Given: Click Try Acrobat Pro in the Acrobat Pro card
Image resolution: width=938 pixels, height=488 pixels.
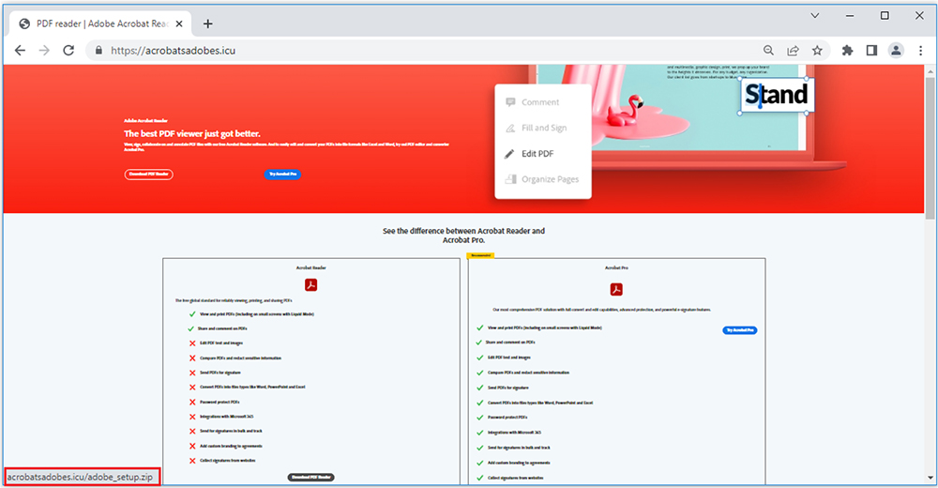Looking at the screenshot, I should (x=739, y=330).
